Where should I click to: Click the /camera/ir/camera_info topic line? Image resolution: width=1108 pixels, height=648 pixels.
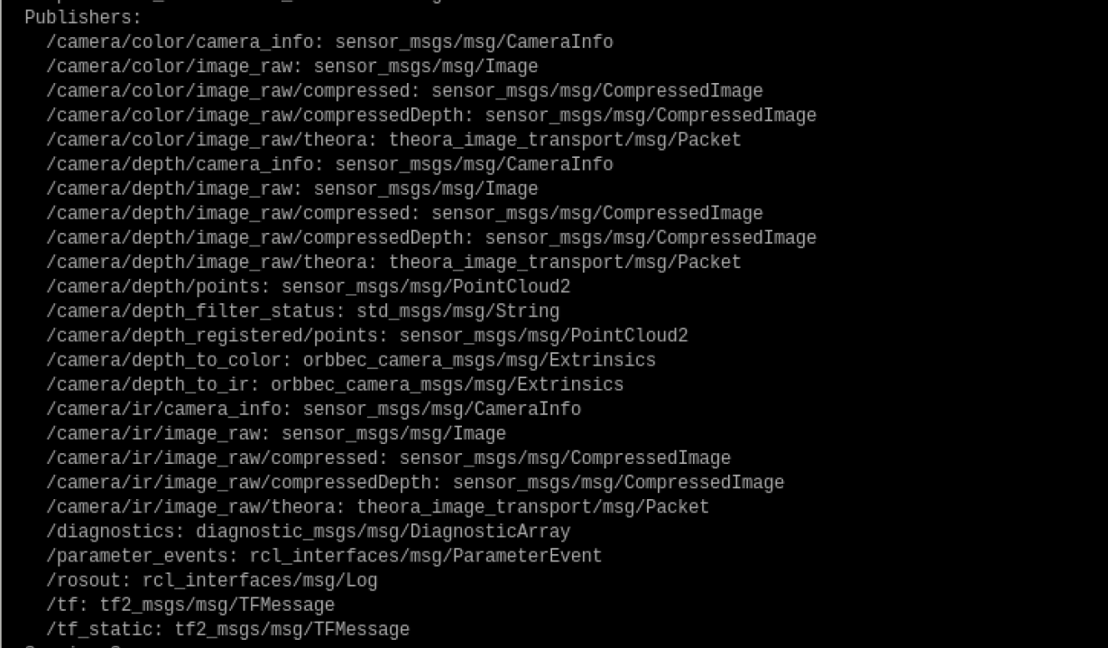(x=313, y=408)
